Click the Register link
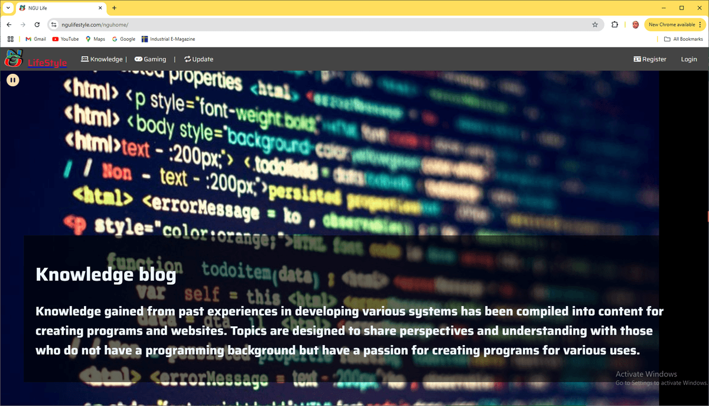 pyautogui.click(x=650, y=59)
